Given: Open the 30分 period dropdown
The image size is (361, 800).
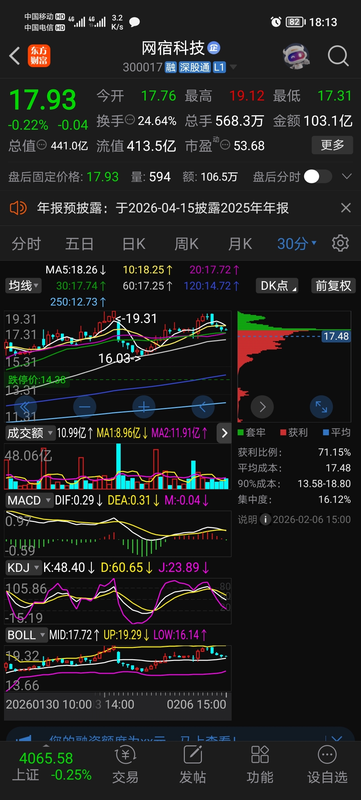Looking at the screenshot, I should (296, 244).
